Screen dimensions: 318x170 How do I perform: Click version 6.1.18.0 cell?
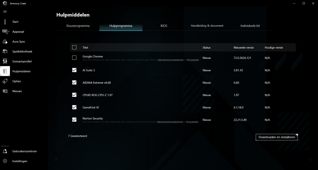point(238,107)
